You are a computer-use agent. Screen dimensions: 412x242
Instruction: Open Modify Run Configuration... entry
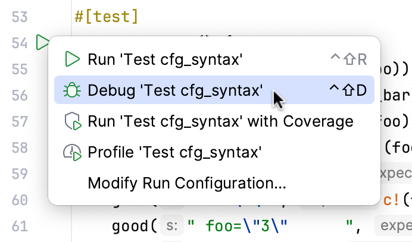click(187, 183)
